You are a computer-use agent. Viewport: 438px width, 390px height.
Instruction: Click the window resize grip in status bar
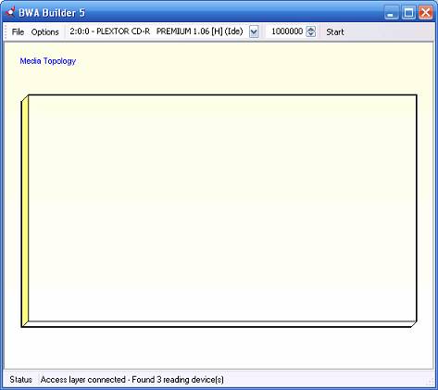(x=431, y=382)
